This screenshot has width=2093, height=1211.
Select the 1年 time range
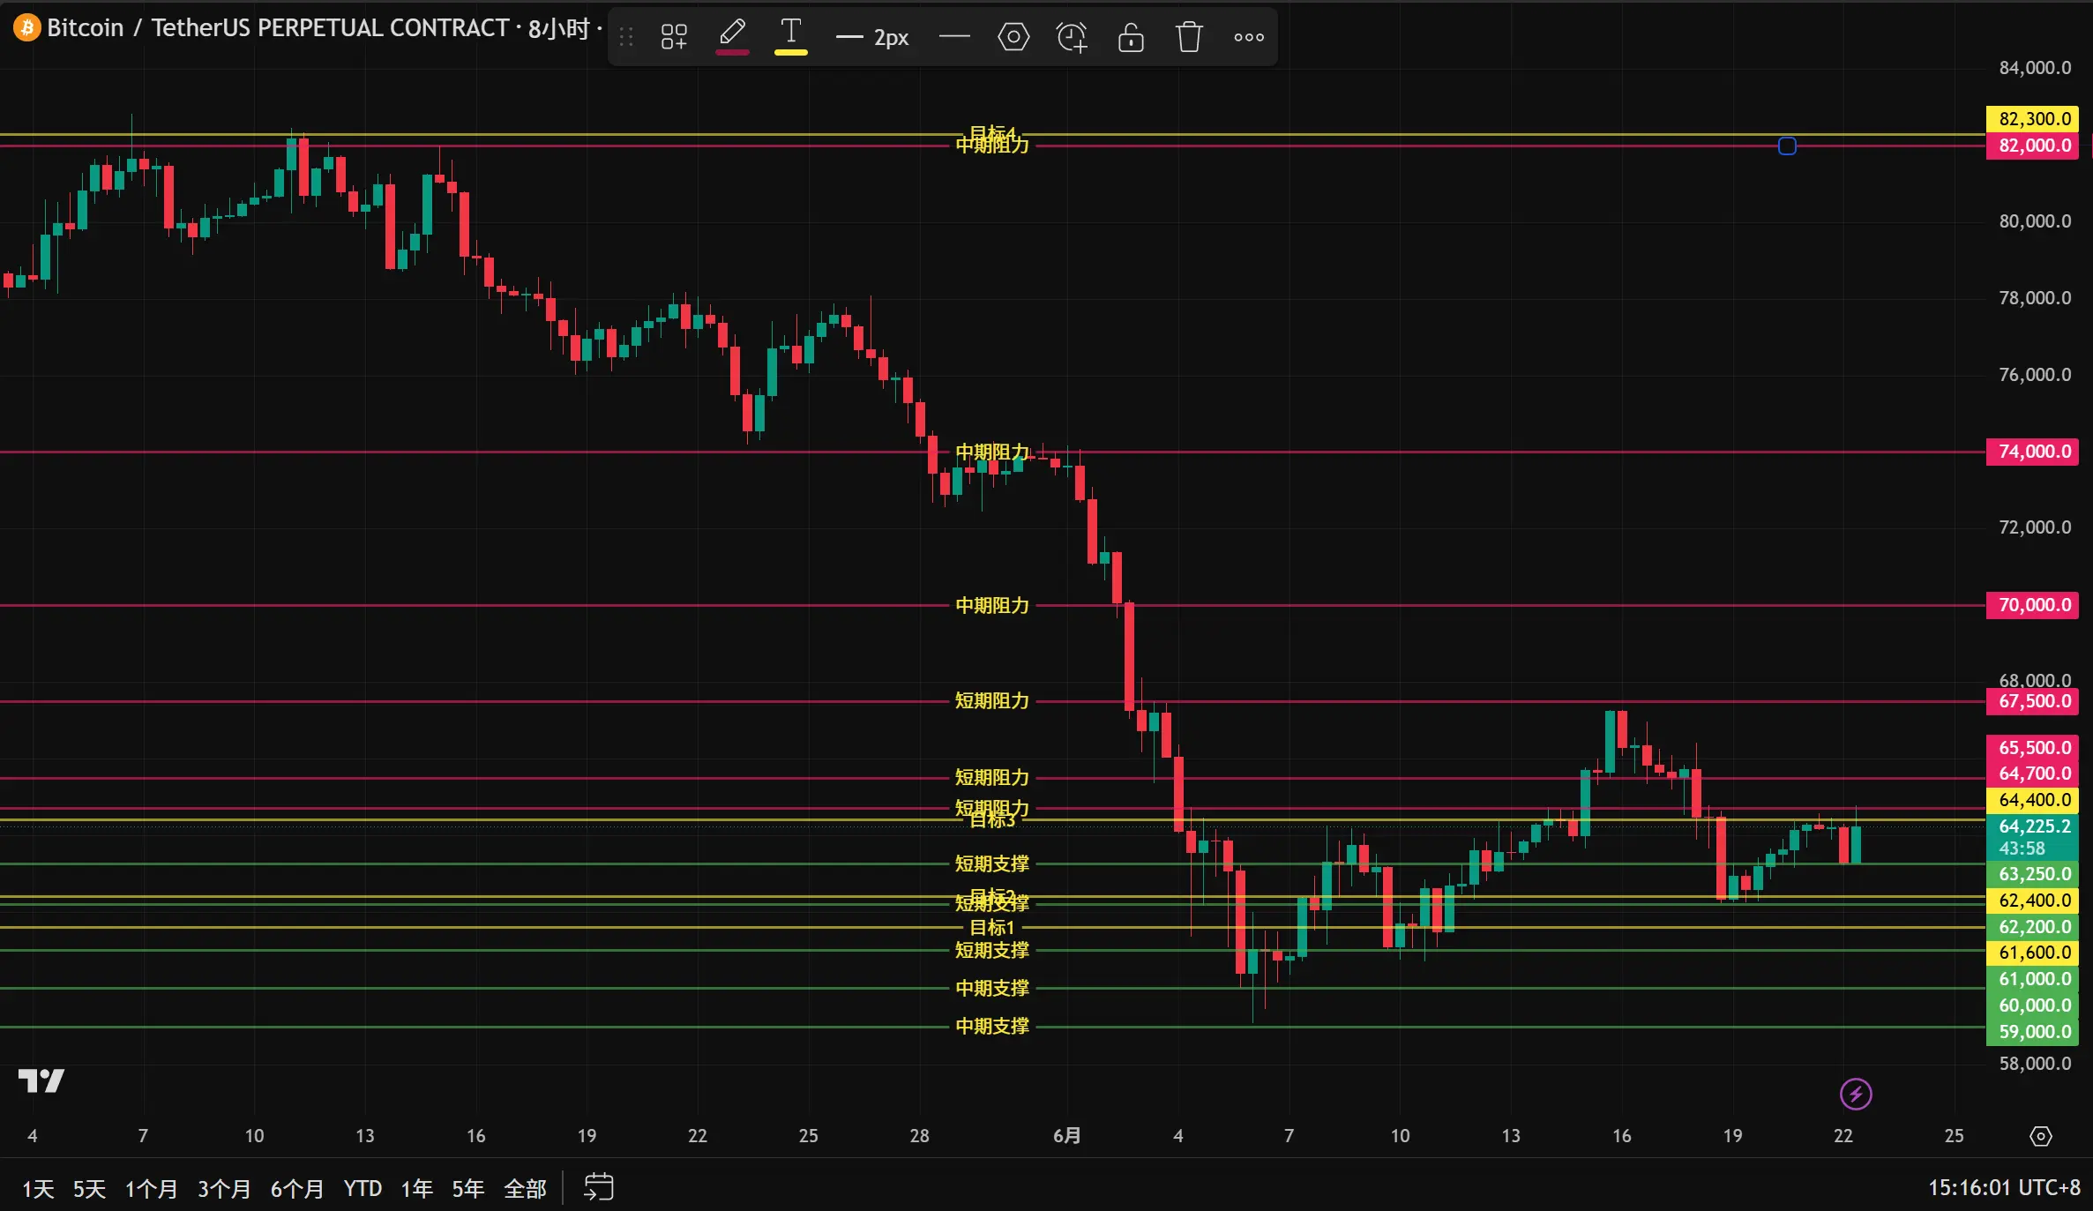[x=417, y=1189]
